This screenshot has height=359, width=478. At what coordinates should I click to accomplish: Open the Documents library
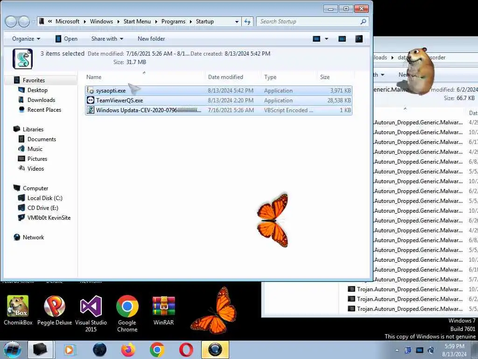click(42, 139)
